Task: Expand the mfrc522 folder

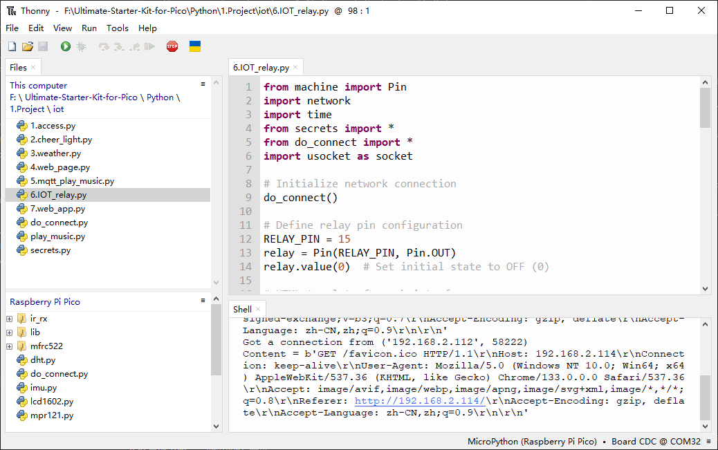Action: click(x=9, y=346)
